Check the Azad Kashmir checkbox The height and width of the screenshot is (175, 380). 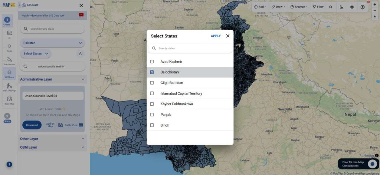pos(152,62)
